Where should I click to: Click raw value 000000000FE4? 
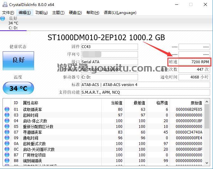[189, 138]
